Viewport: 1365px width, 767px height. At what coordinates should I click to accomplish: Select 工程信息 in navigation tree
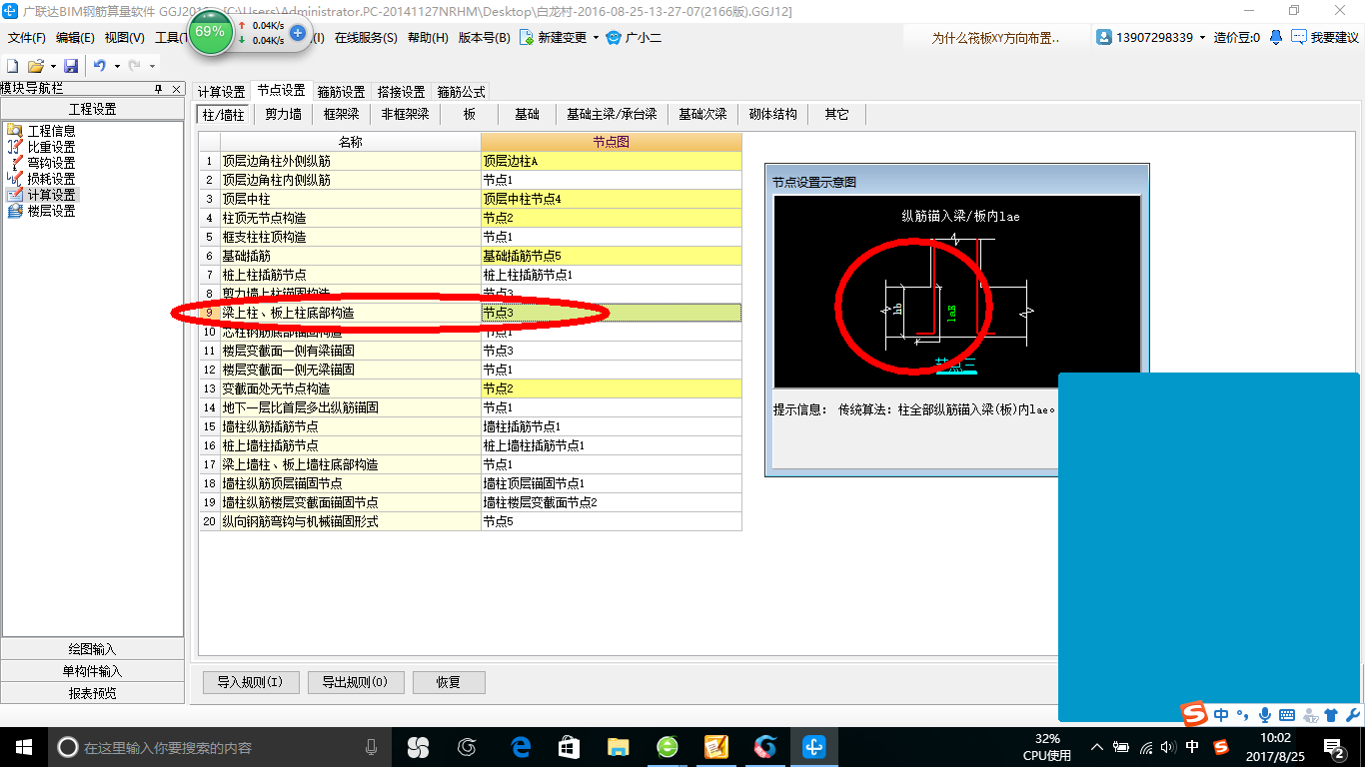(51, 131)
